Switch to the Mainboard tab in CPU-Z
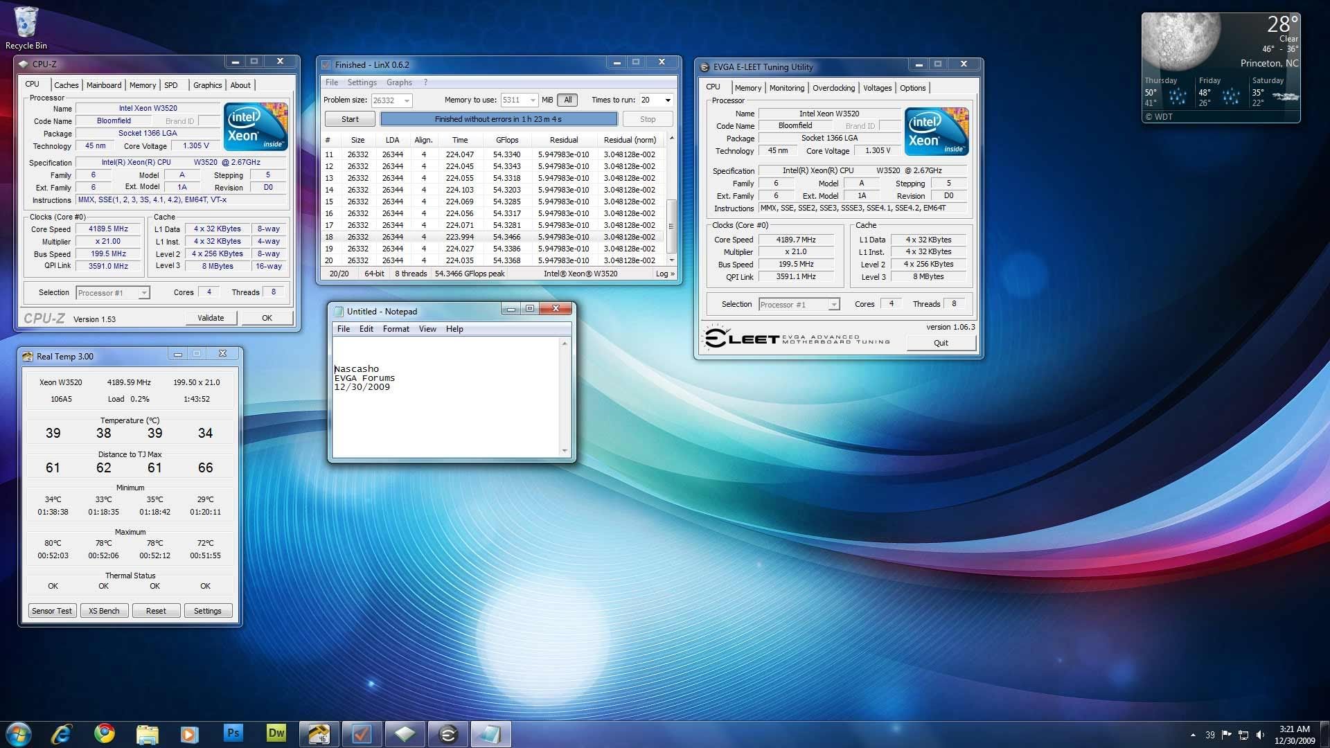This screenshot has height=748, width=1330. click(x=104, y=85)
